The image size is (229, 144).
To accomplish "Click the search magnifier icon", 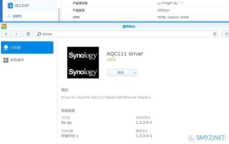I will click(x=39, y=34).
